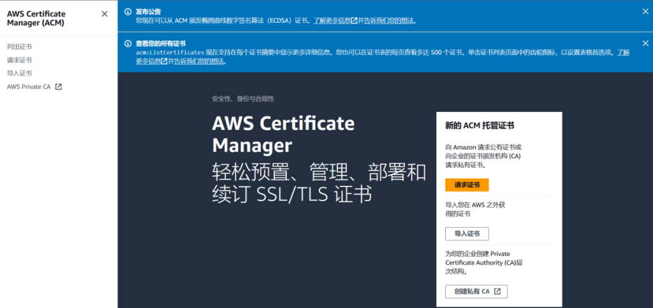Dismiss the 查看您的所有证书 banner
The image size is (653, 308).
pyautogui.click(x=645, y=43)
